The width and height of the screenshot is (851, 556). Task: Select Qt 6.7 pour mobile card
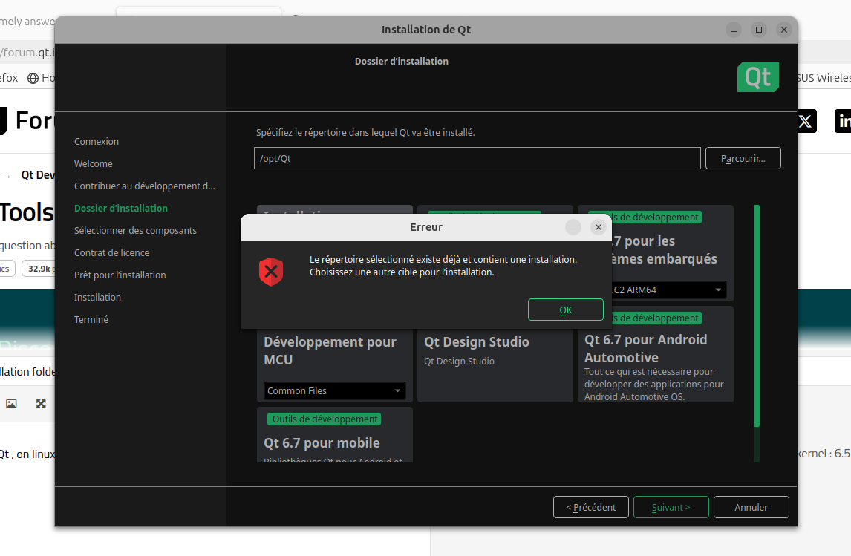tap(334, 435)
